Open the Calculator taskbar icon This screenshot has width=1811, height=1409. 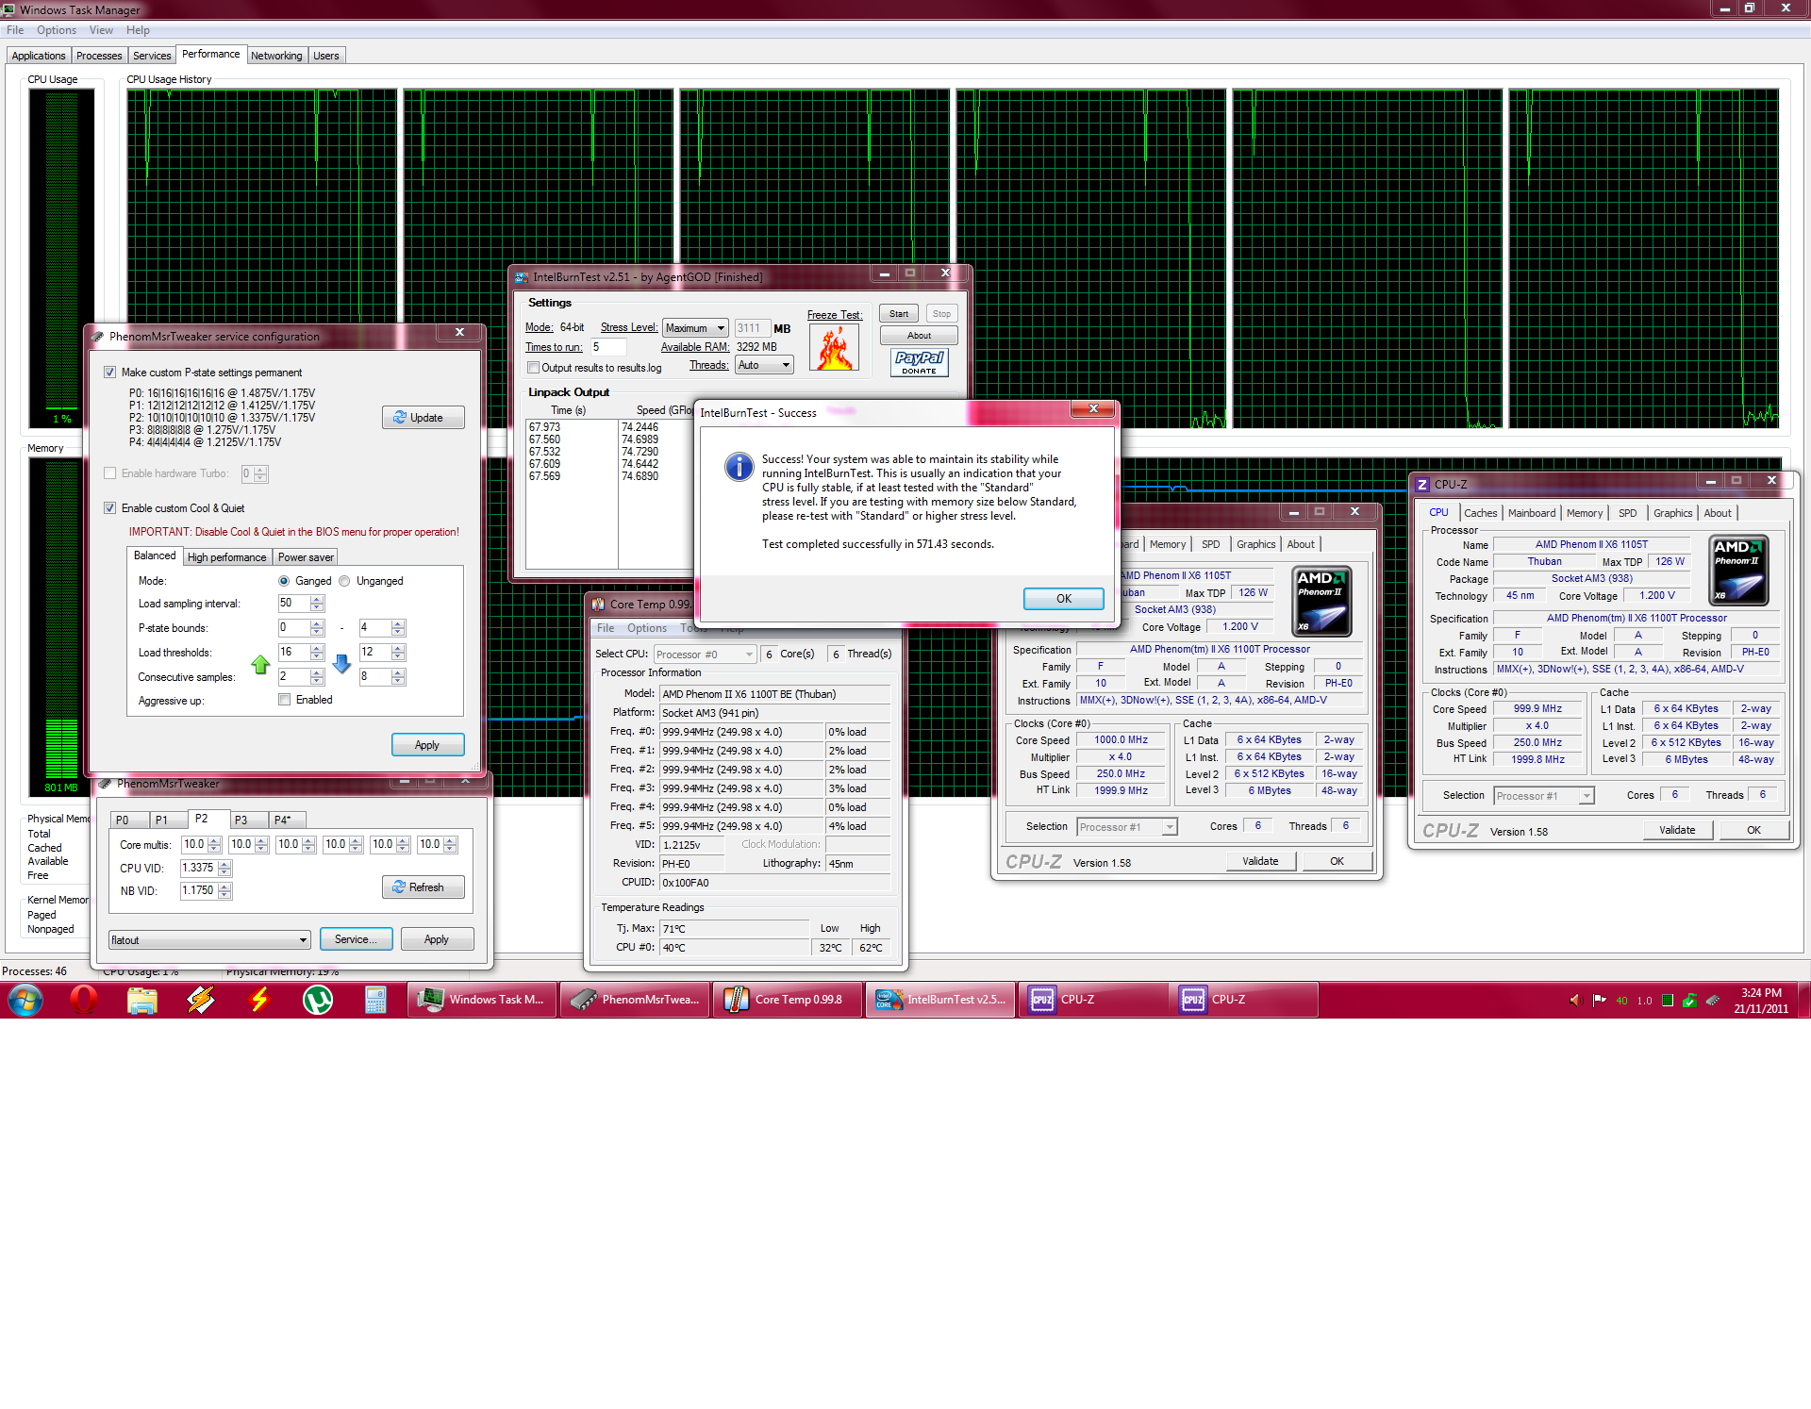pos(376,1000)
